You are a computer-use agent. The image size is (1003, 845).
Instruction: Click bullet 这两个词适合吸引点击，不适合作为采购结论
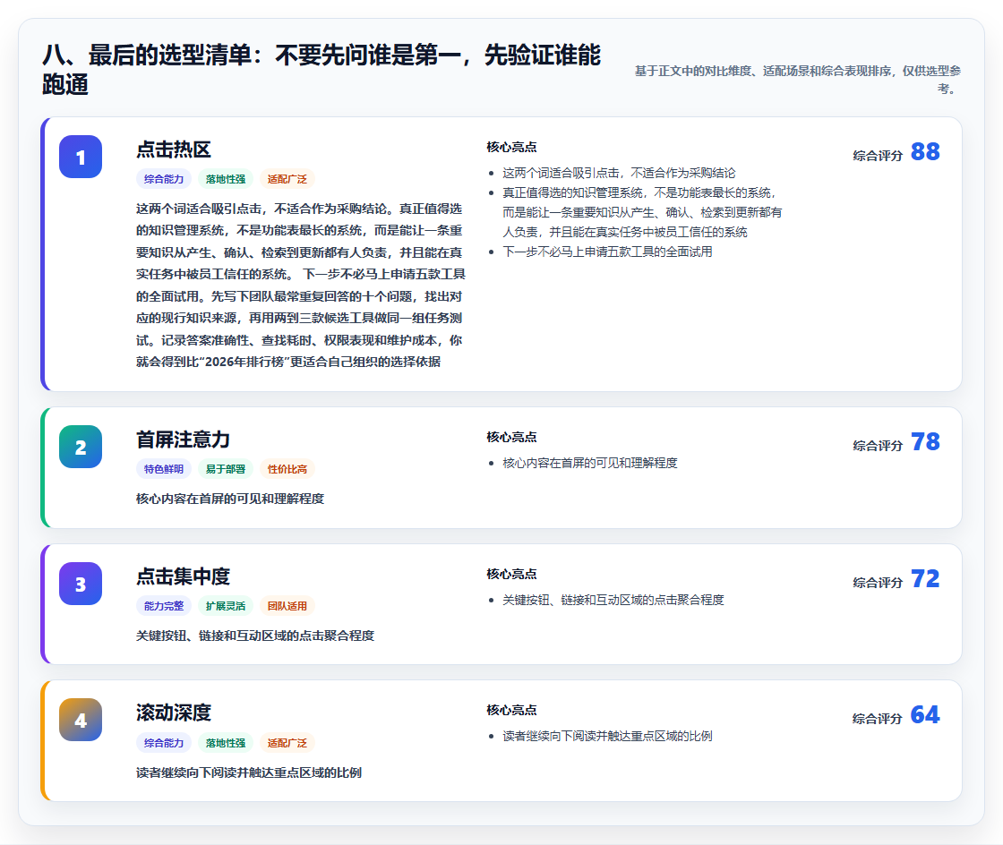coord(619,174)
